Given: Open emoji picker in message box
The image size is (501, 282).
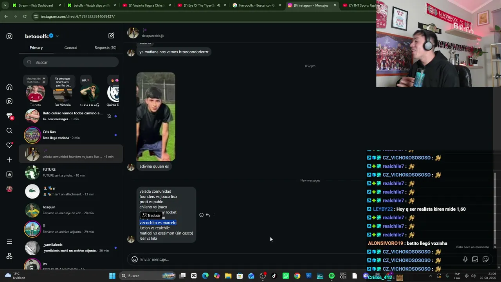Looking at the screenshot, I should (x=134, y=259).
